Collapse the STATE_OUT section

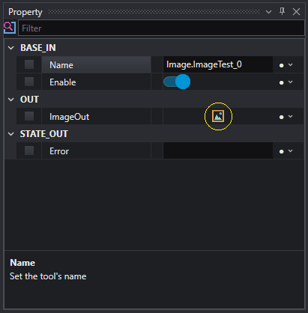[11, 134]
